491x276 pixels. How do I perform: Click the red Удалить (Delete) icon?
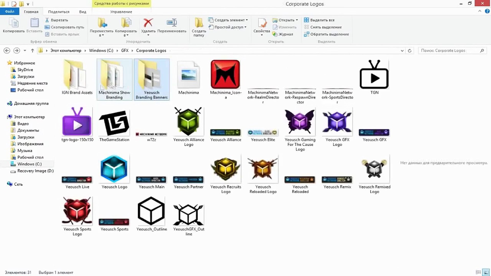(148, 22)
